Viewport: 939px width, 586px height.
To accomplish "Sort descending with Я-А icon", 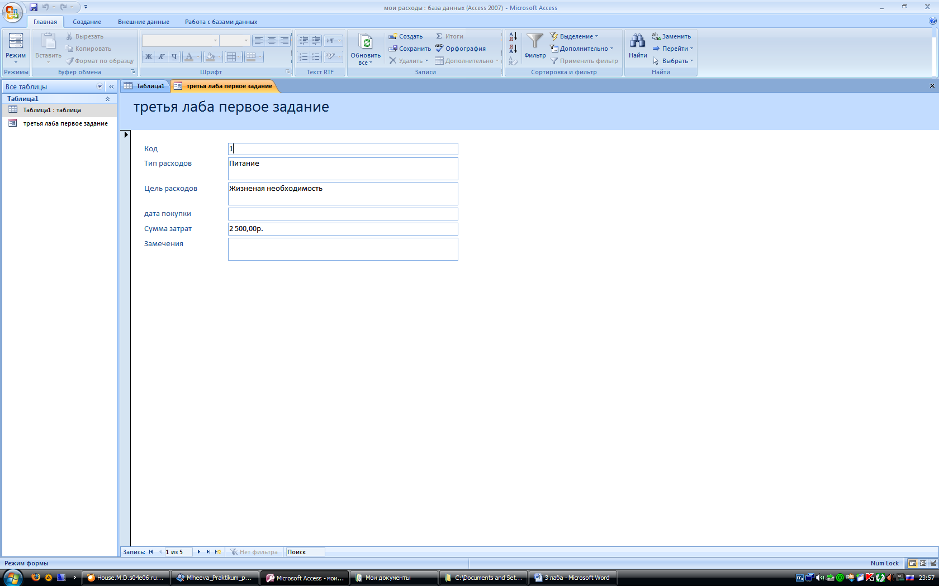I will (513, 49).
